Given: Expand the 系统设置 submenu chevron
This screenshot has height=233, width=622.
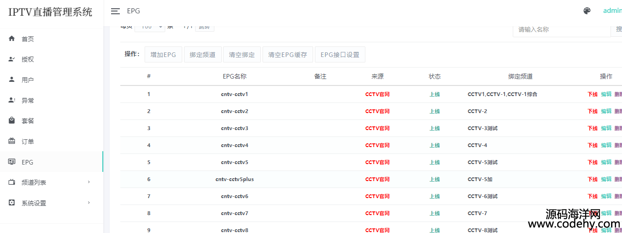Looking at the screenshot, I should pyautogui.click(x=89, y=203).
